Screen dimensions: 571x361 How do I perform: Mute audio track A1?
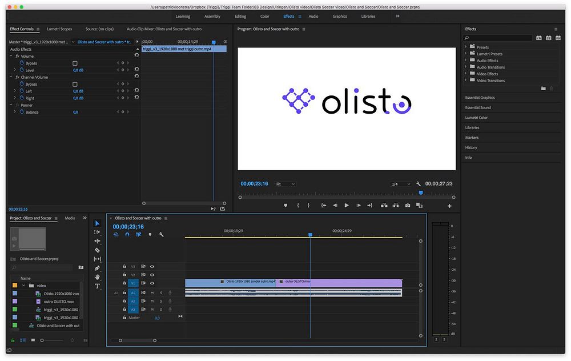click(152, 293)
